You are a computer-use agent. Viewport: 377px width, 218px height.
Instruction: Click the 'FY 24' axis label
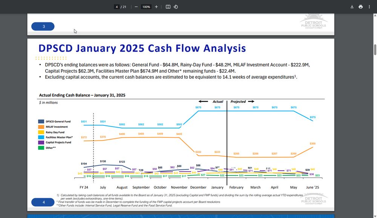pyautogui.click(x=84, y=187)
